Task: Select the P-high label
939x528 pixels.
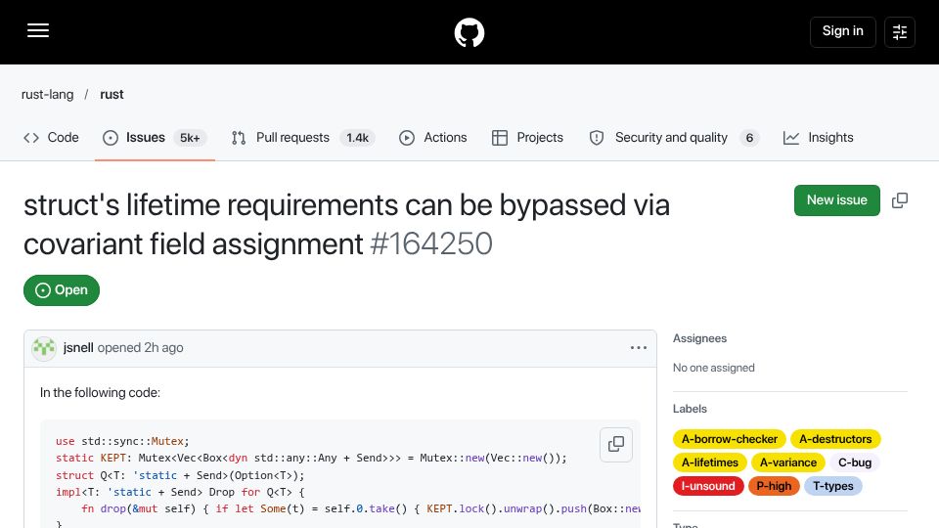Action: tap(774, 486)
